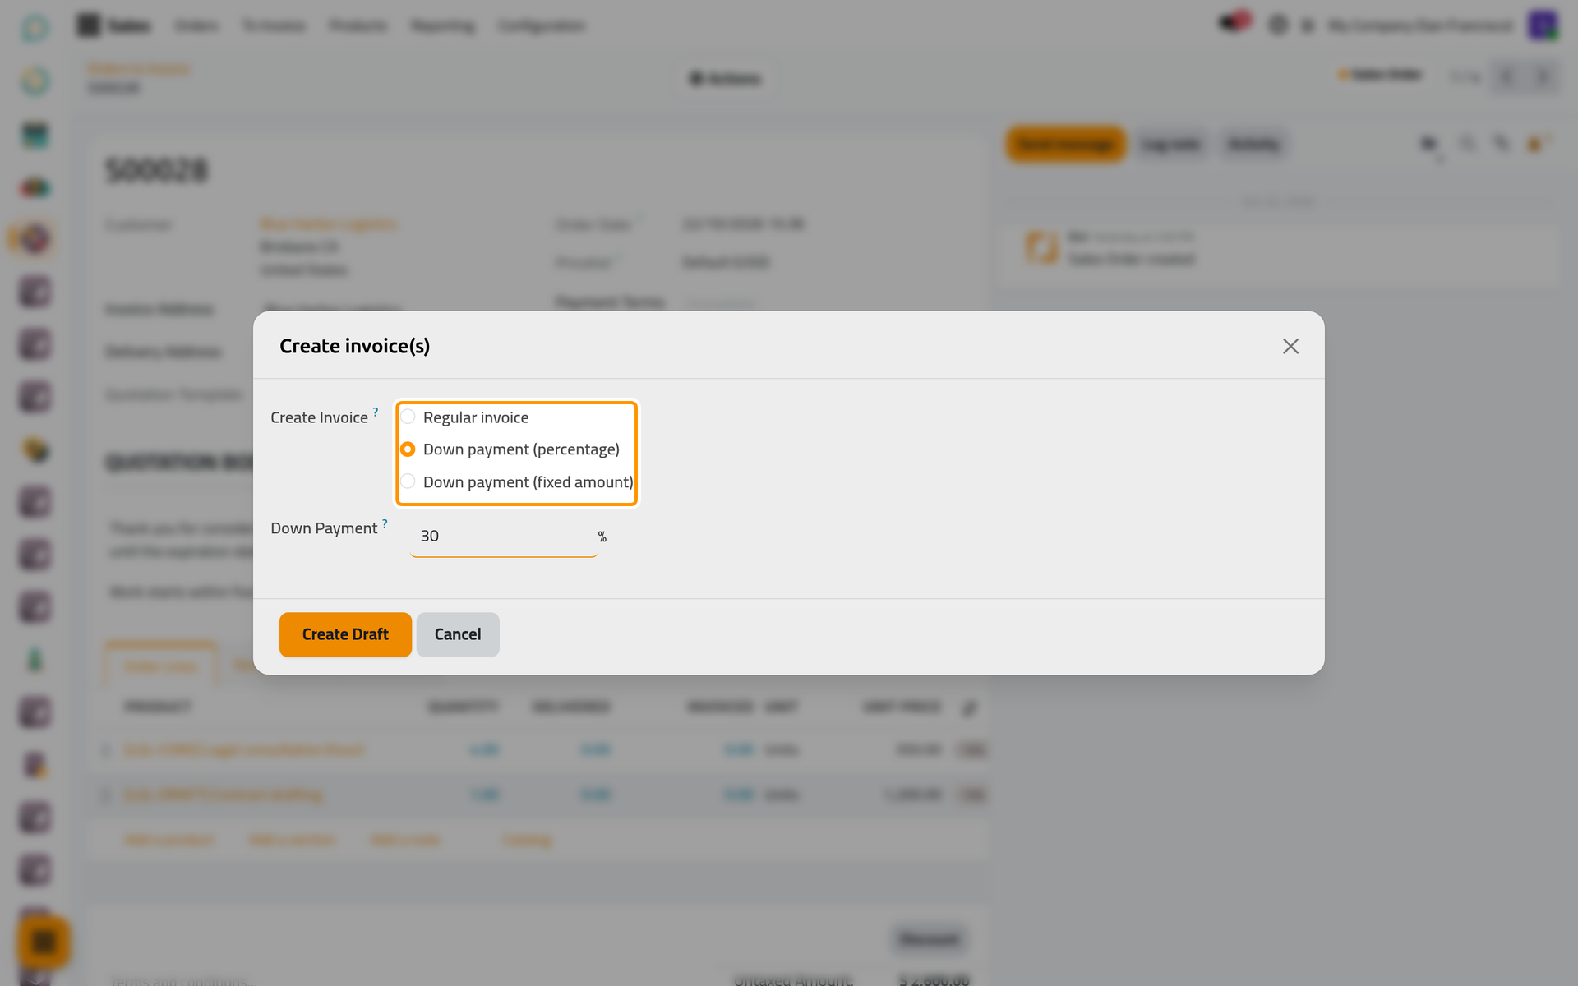Screen dimensions: 1578x986
Task: Click the orange icon at sidebar bottom
Action: tap(44, 942)
